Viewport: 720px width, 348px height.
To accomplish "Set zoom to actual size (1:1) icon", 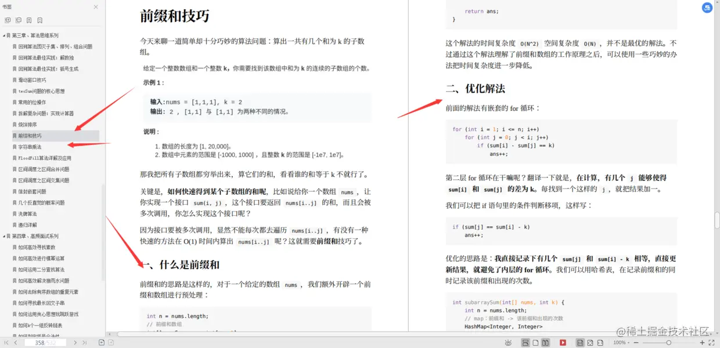I will pyautogui.click(x=580, y=343).
